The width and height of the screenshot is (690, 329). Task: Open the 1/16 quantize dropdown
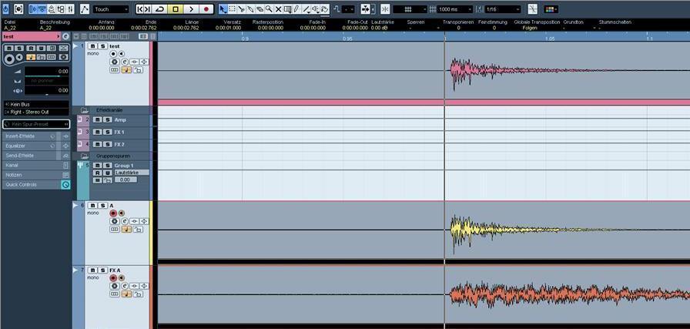point(503,8)
